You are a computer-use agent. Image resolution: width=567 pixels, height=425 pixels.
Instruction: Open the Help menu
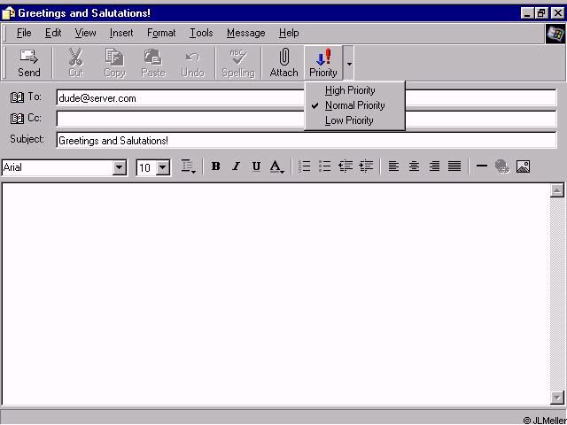click(289, 33)
